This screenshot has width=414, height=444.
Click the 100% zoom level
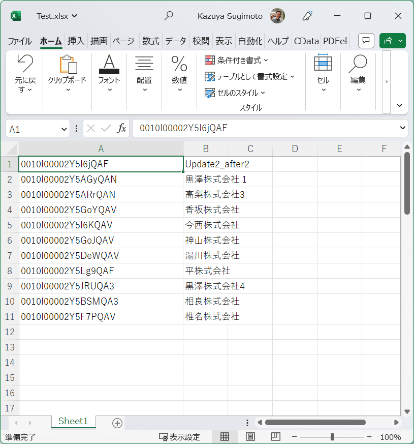(x=391, y=437)
